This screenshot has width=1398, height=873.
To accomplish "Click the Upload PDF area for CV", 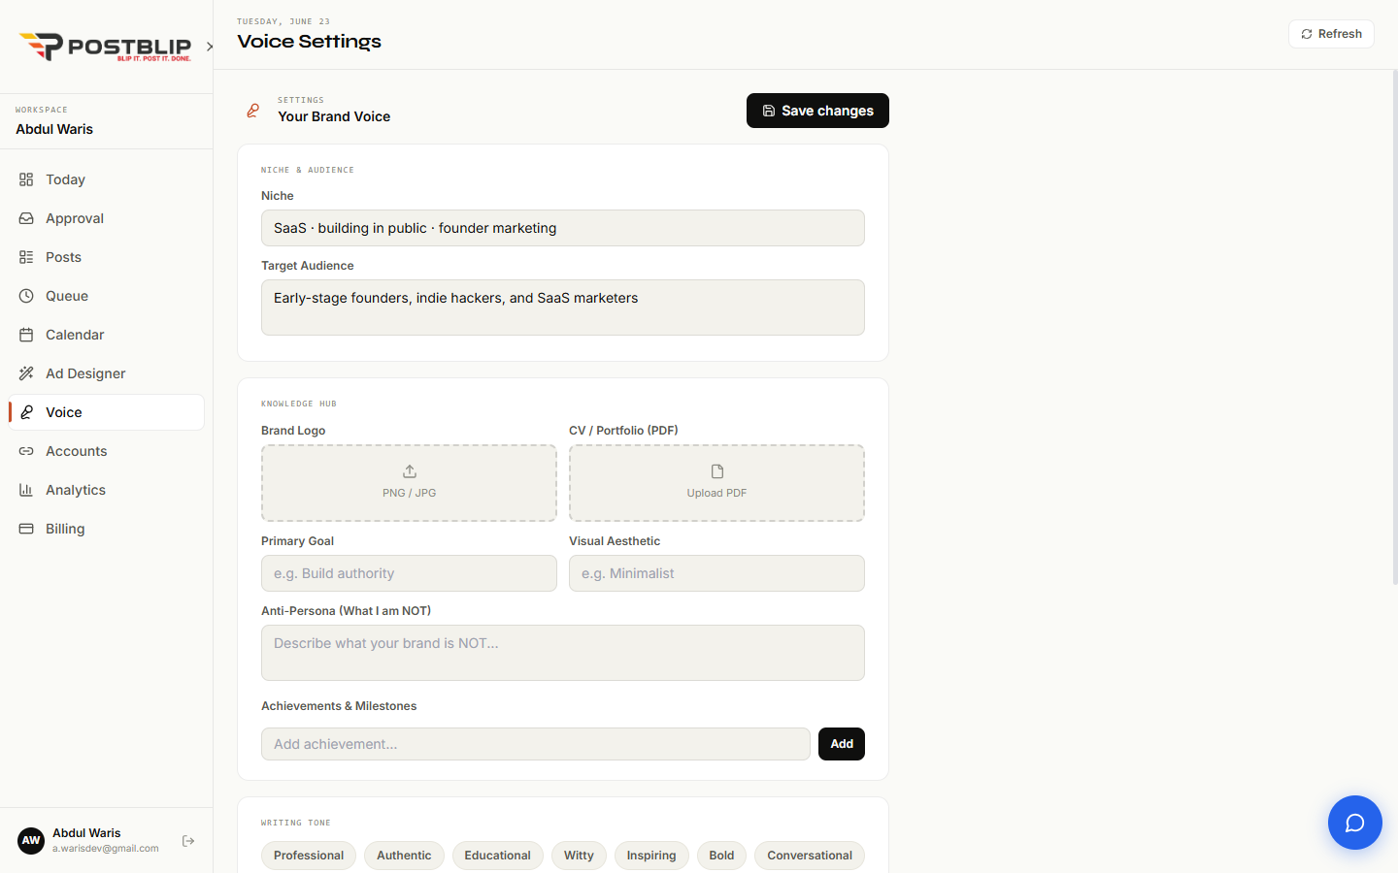I will pos(716,483).
